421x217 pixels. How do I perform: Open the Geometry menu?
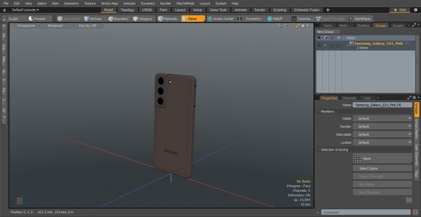pyautogui.click(x=72, y=3)
